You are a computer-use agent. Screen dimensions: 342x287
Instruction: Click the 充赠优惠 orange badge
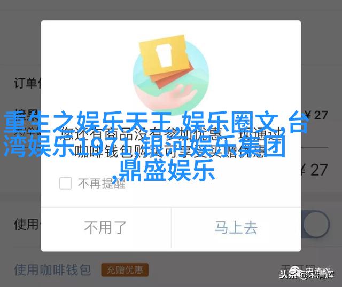(x=125, y=270)
